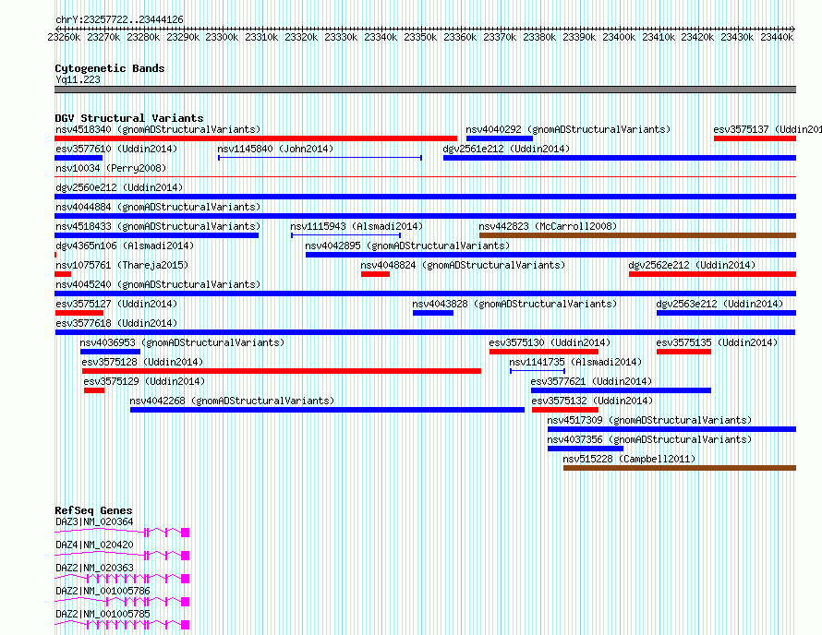Open nsv442823 (McCarroll2008) variant label
Viewport: 822px width, 635px height.
pos(548,226)
